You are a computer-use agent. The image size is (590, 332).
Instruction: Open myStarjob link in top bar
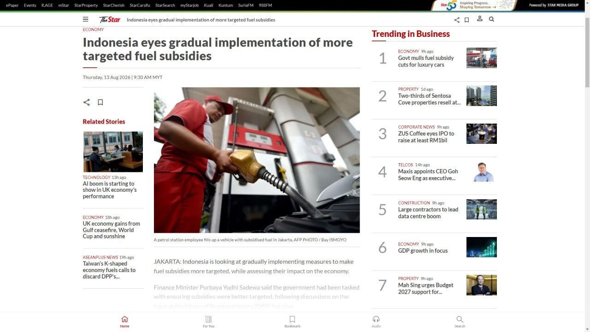tap(189, 6)
